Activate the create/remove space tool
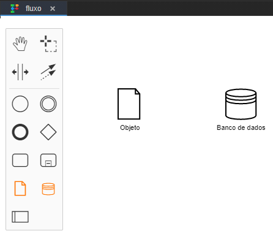 pyautogui.click(x=20, y=72)
